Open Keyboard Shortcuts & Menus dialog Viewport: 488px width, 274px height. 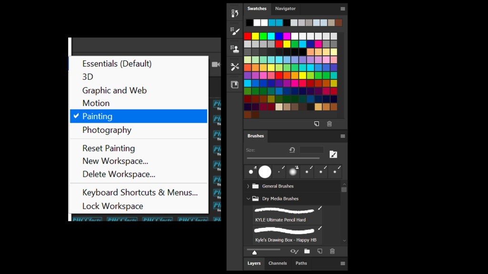coord(140,192)
